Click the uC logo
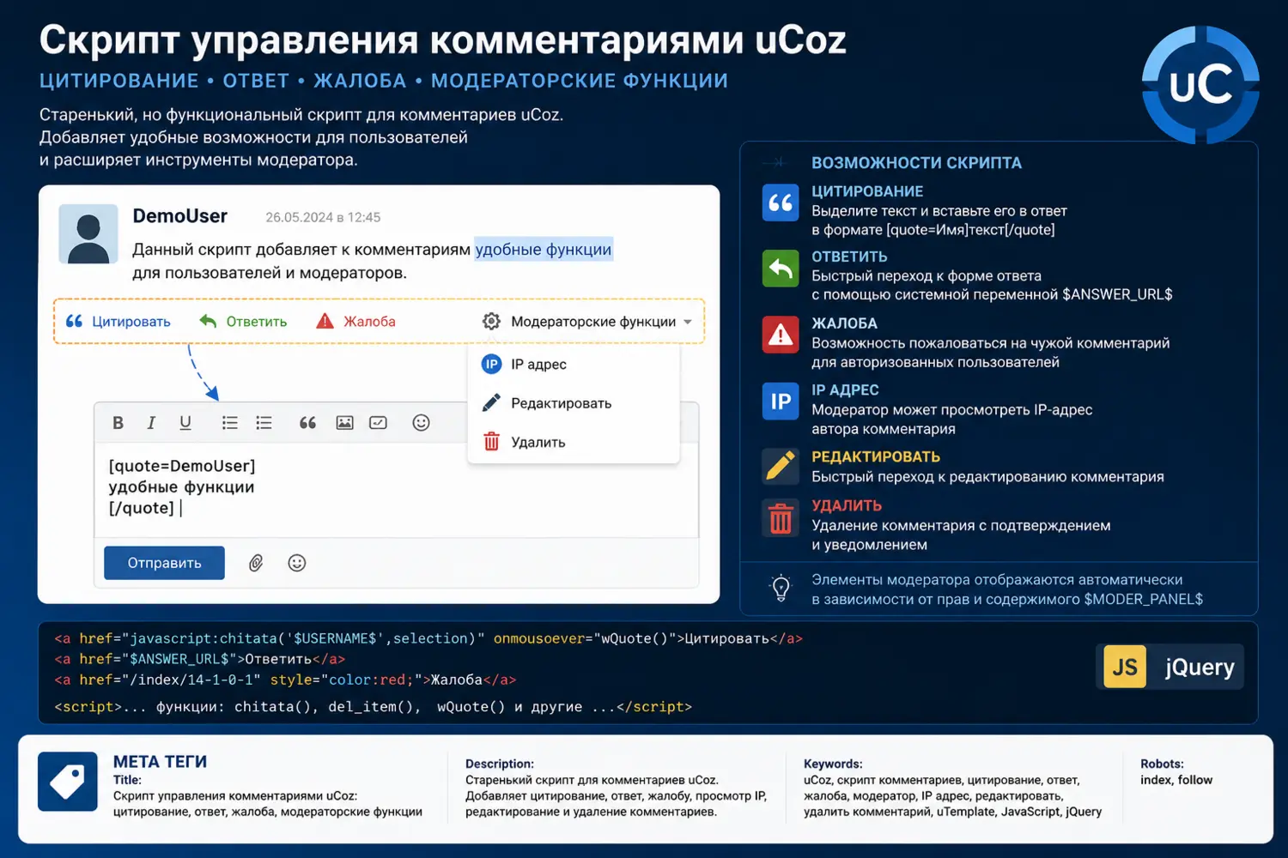 coord(1200,85)
